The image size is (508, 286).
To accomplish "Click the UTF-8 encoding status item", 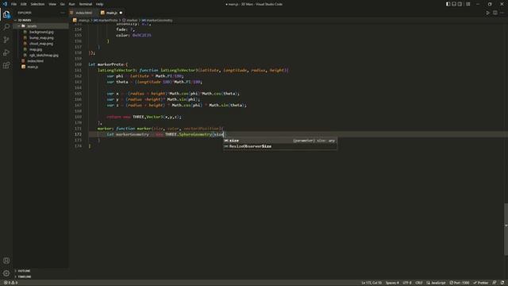I will tap(407, 283).
